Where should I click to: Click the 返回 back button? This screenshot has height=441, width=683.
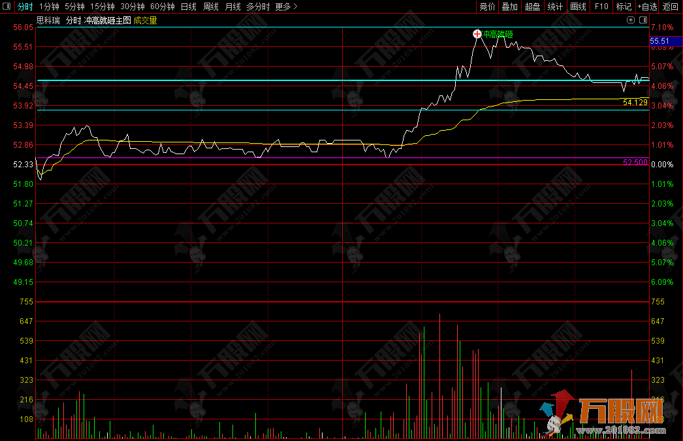click(671, 7)
